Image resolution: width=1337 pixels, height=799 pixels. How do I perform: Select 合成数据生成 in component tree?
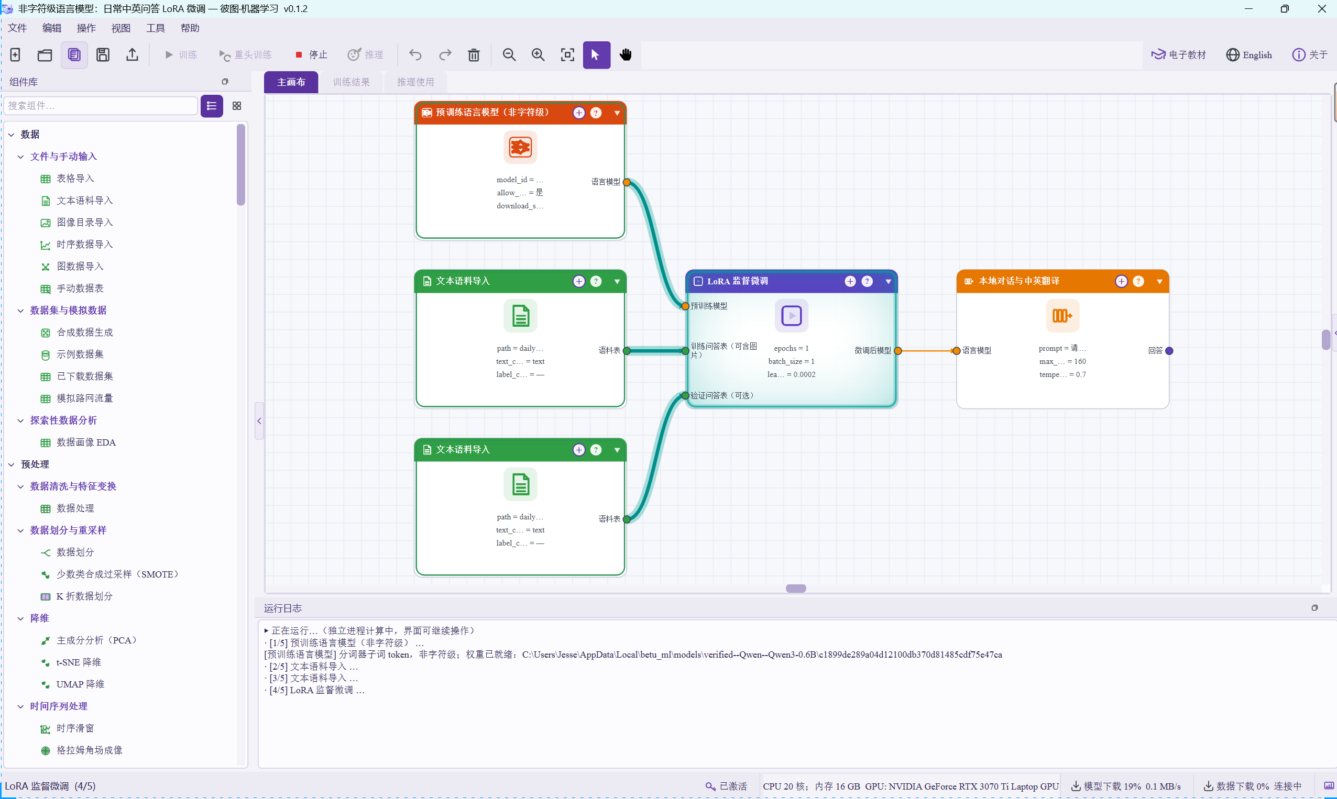(84, 332)
